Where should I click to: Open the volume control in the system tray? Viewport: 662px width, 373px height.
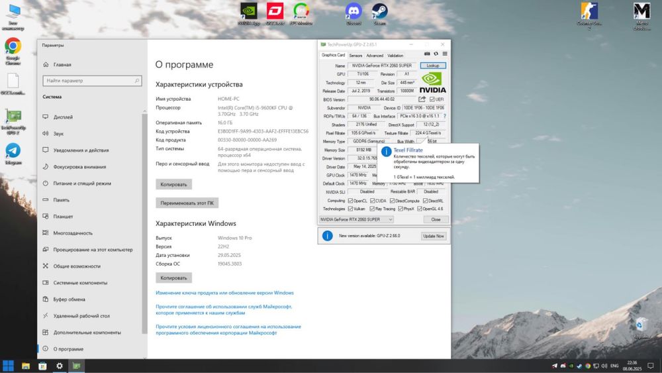(x=604, y=366)
